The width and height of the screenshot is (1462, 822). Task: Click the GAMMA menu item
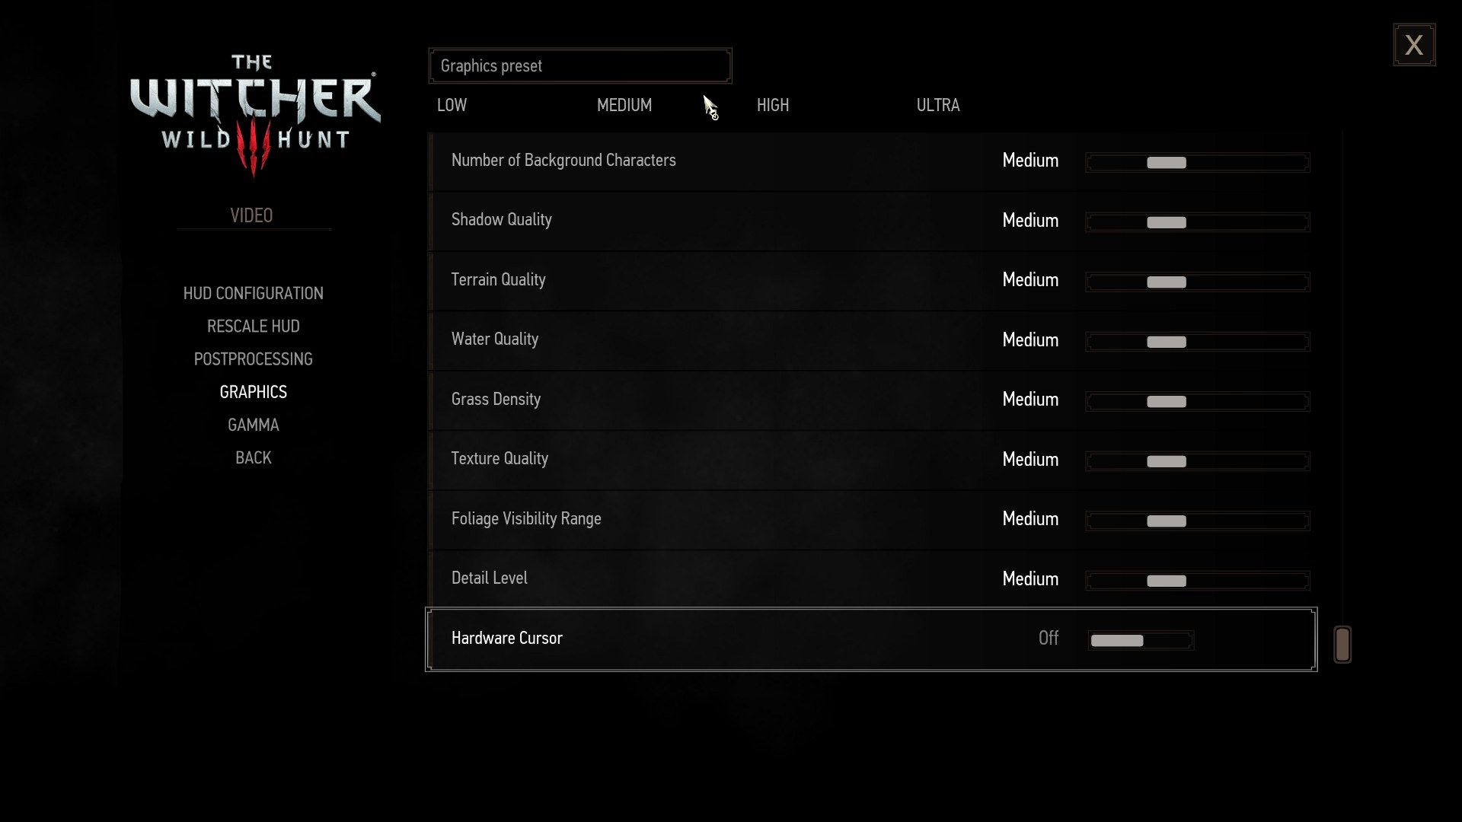coord(253,423)
